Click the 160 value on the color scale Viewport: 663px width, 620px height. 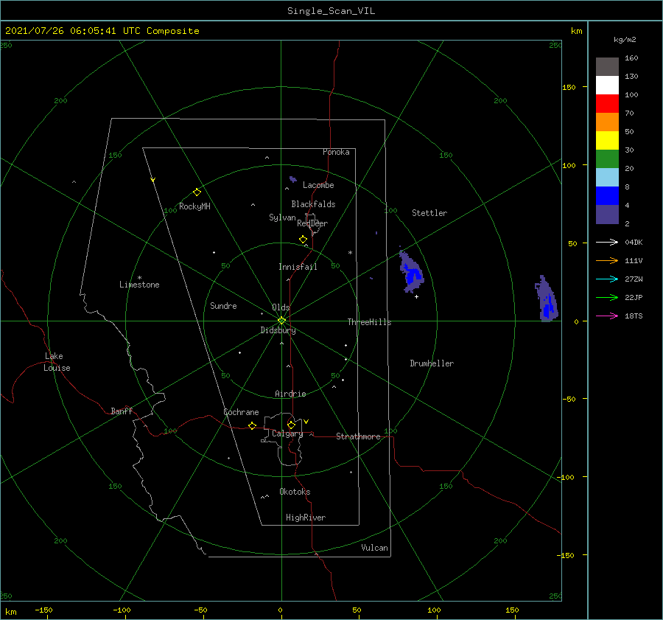[x=631, y=58]
